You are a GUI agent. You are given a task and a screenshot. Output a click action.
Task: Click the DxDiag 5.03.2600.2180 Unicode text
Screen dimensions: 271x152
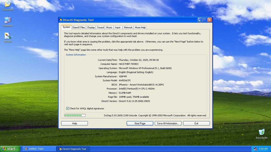(121, 116)
